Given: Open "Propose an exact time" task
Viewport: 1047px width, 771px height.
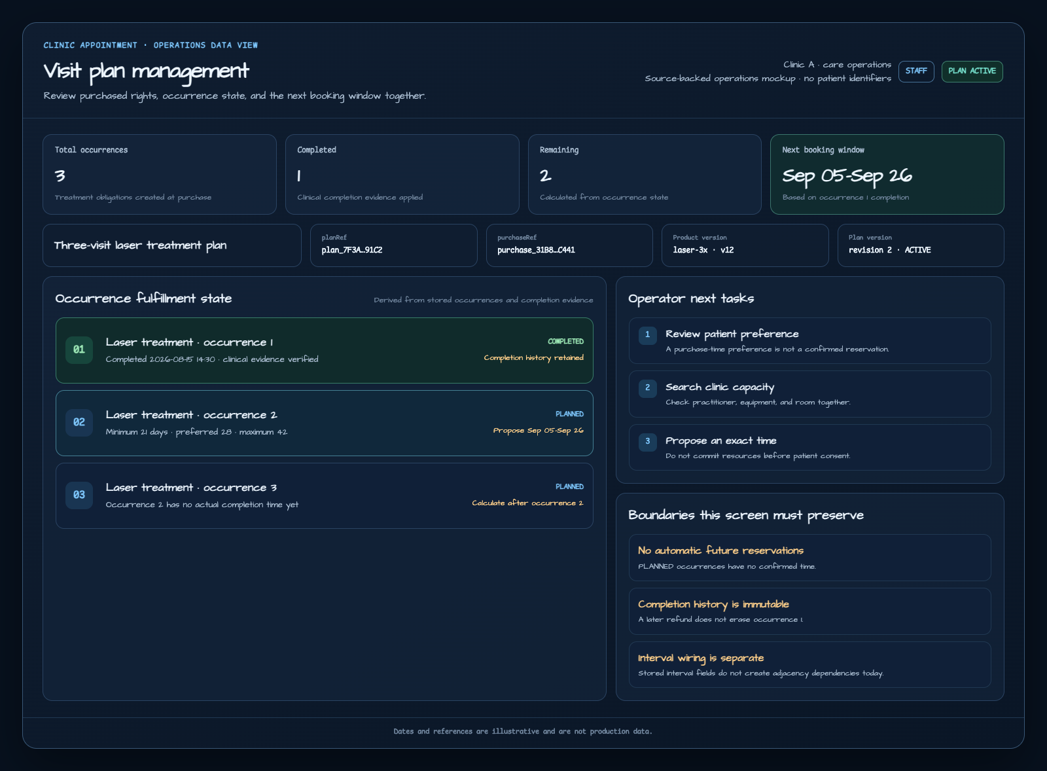Looking at the screenshot, I should click(x=810, y=447).
